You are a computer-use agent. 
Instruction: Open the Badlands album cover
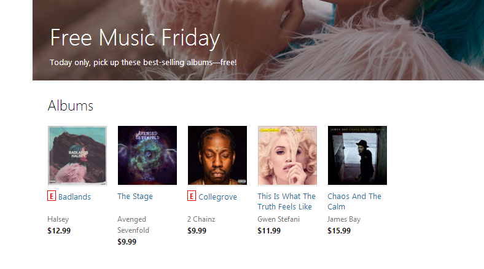click(x=77, y=155)
